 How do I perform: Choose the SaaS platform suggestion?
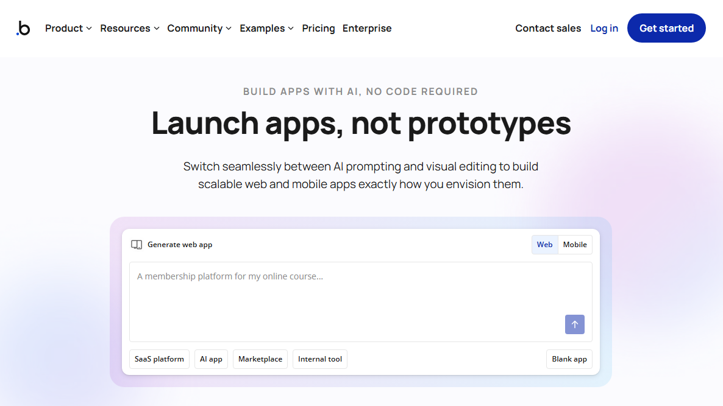[159, 359]
